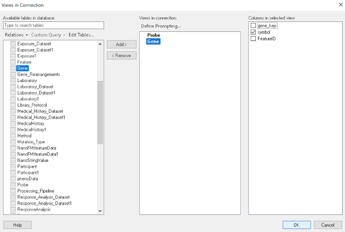The height and width of the screenshot is (232, 345).
Task: Click Define Prompting option
Action: pyautogui.click(x=160, y=26)
